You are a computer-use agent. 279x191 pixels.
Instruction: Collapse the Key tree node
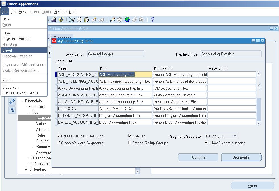[29, 113]
